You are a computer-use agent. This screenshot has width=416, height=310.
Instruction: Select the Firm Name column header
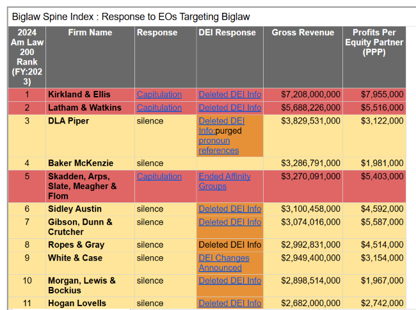pyautogui.click(x=90, y=57)
